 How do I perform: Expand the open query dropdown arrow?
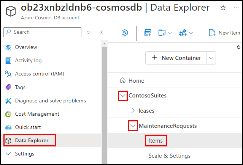pos(170,33)
